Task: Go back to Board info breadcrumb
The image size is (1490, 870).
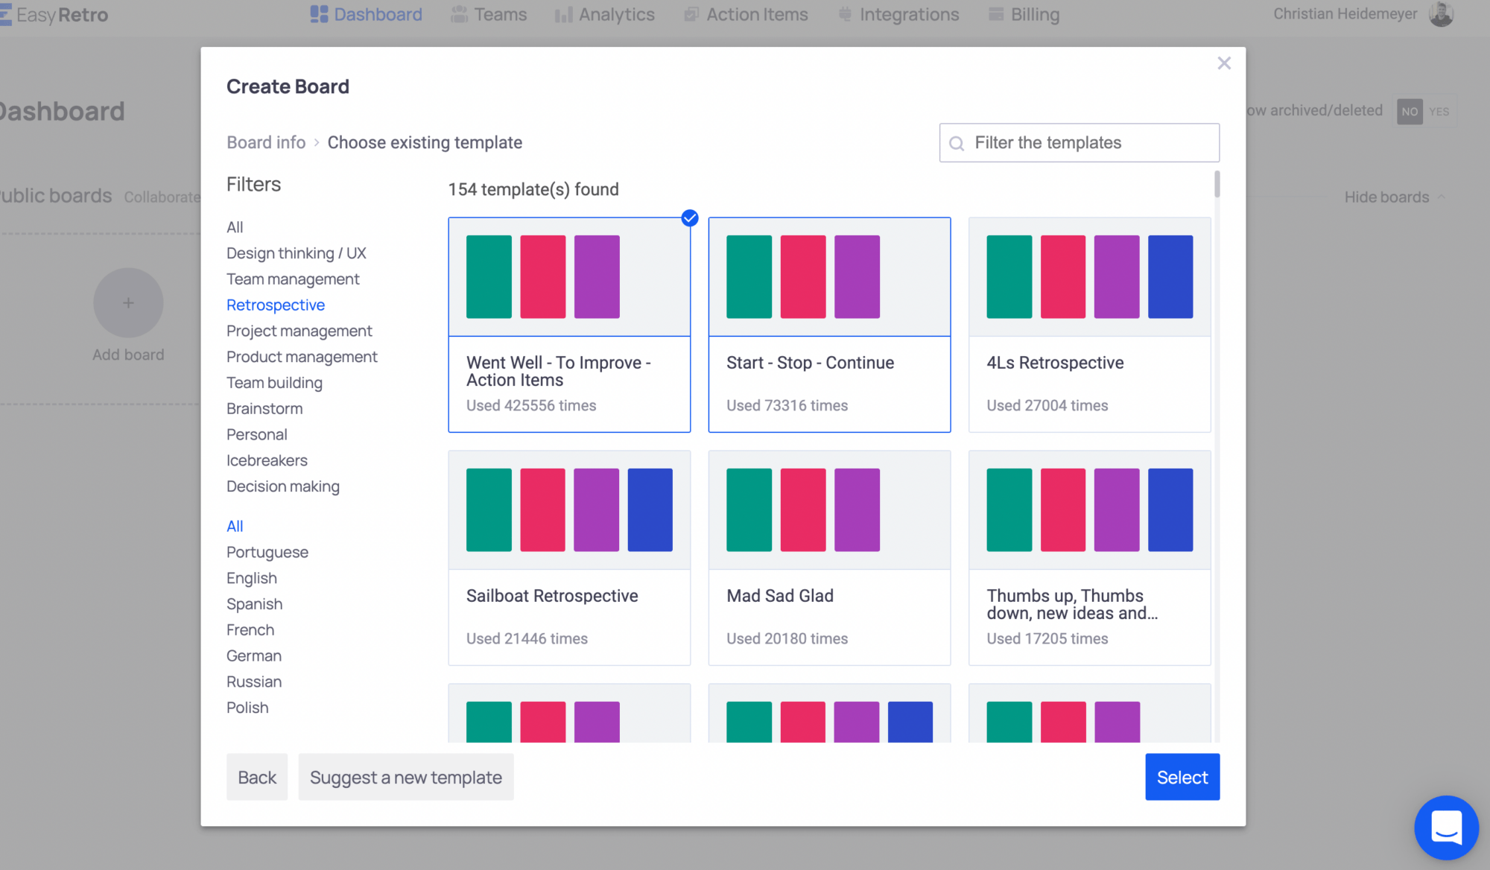Action: 266,142
